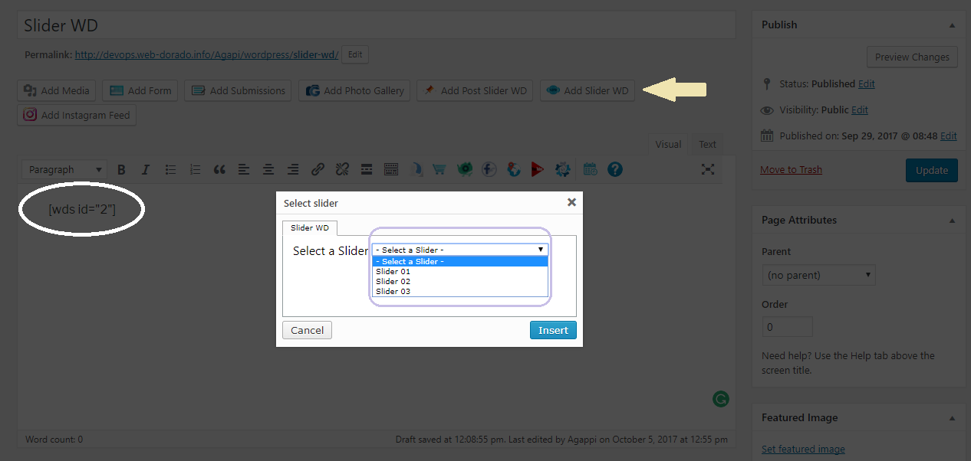Click Cancel in the slider dialog
Image resolution: width=971 pixels, height=461 pixels.
[307, 330]
